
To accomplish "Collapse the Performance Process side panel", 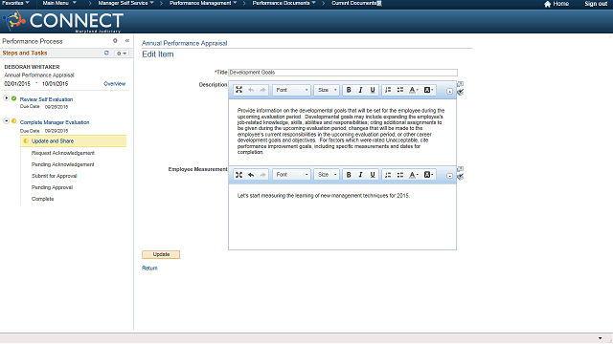I will pos(127,40).
